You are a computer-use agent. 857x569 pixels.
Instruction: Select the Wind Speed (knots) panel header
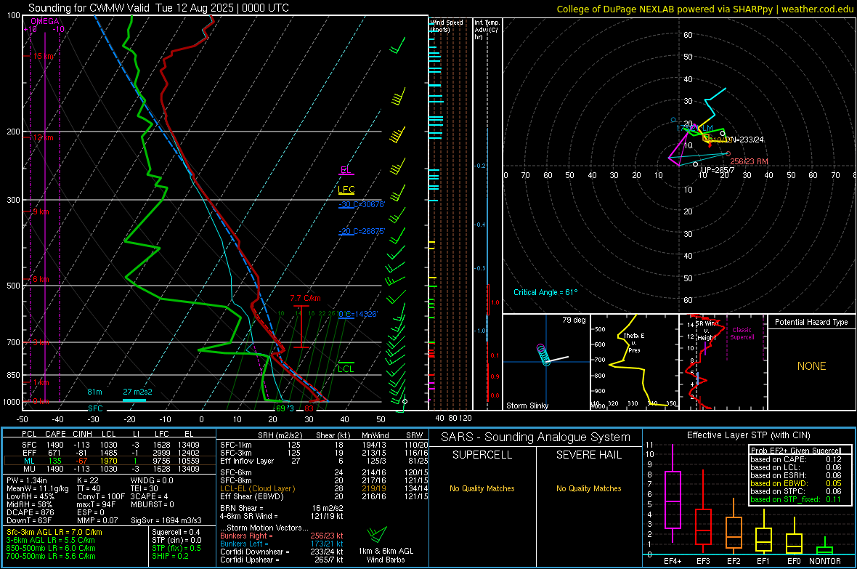[447, 25]
